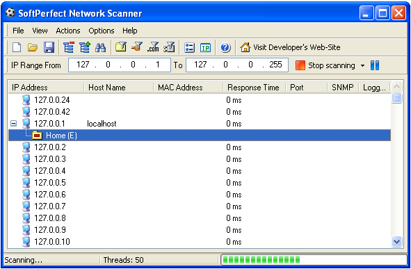Click the 'localhost' host name cell

point(102,123)
